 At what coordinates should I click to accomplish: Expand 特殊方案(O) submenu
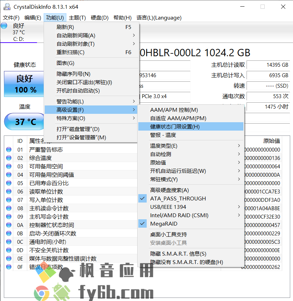click(x=91, y=118)
